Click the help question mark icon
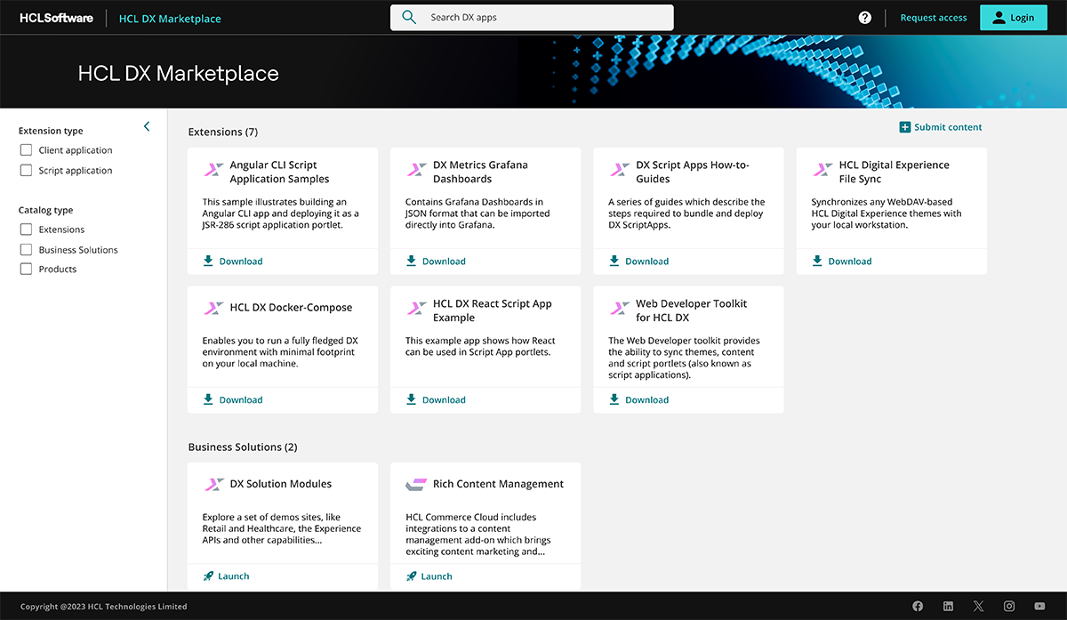The width and height of the screenshot is (1067, 620). click(864, 18)
